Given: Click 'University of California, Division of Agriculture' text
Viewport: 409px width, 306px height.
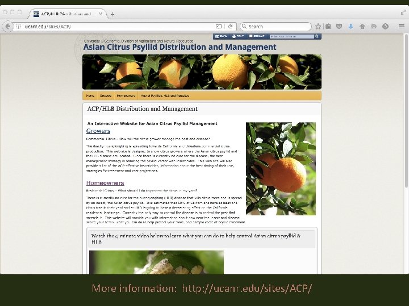Looking at the screenshot, I should [139, 41].
